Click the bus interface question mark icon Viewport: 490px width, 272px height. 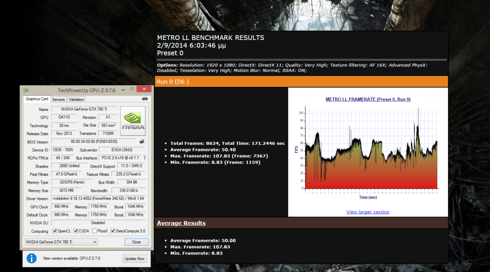click(x=144, y=158)
